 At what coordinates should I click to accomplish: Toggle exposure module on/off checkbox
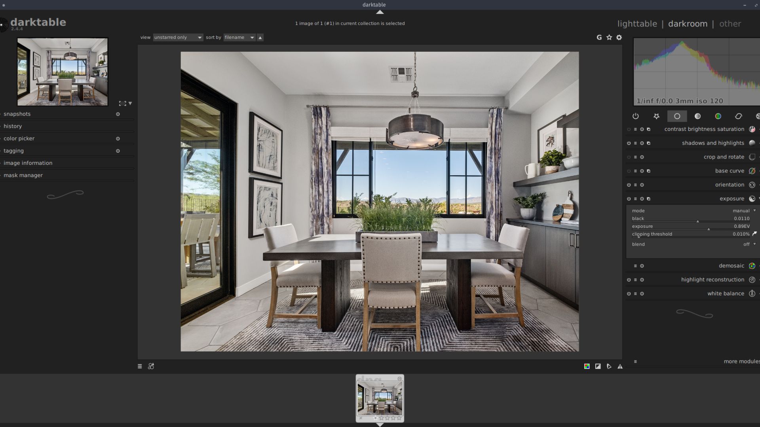(x=629, y=198)
